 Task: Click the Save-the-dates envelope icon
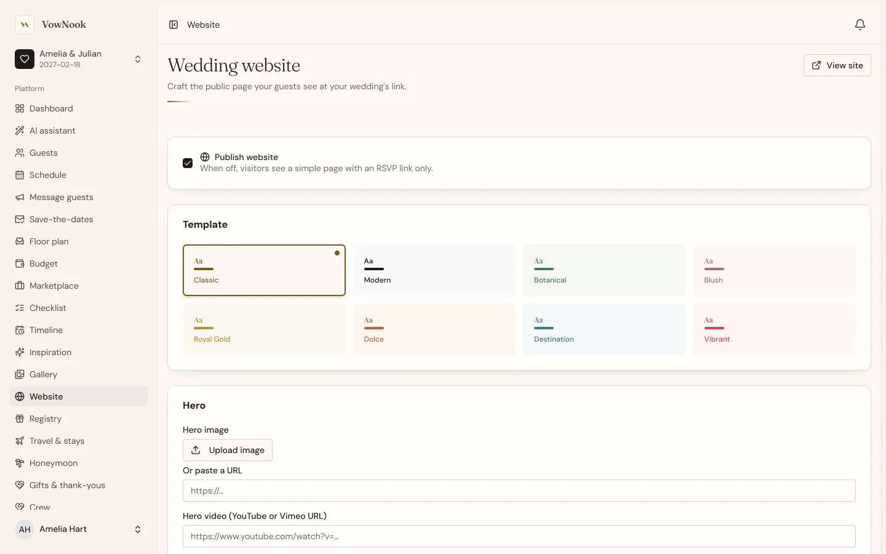pos(20,219)
